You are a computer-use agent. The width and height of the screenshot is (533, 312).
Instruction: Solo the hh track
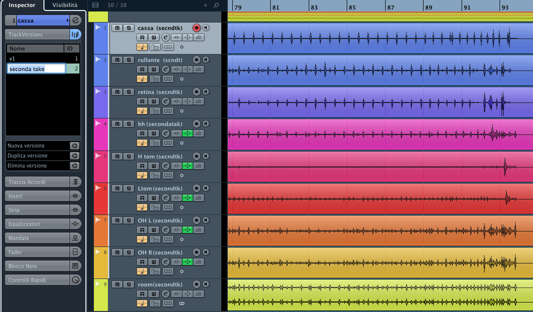pyautogui.click(x=128, y=124)
